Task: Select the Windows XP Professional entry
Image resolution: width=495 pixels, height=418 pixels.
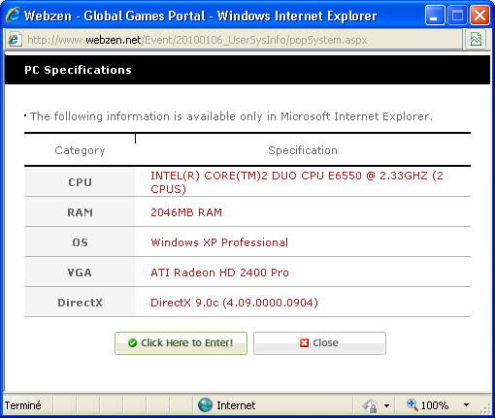Action: coord(219,242)
